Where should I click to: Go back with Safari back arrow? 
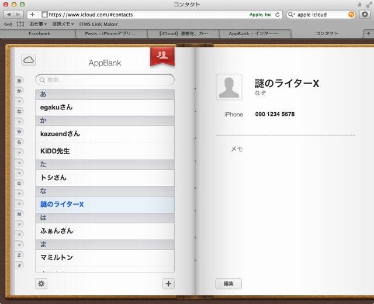pos(9,15)
